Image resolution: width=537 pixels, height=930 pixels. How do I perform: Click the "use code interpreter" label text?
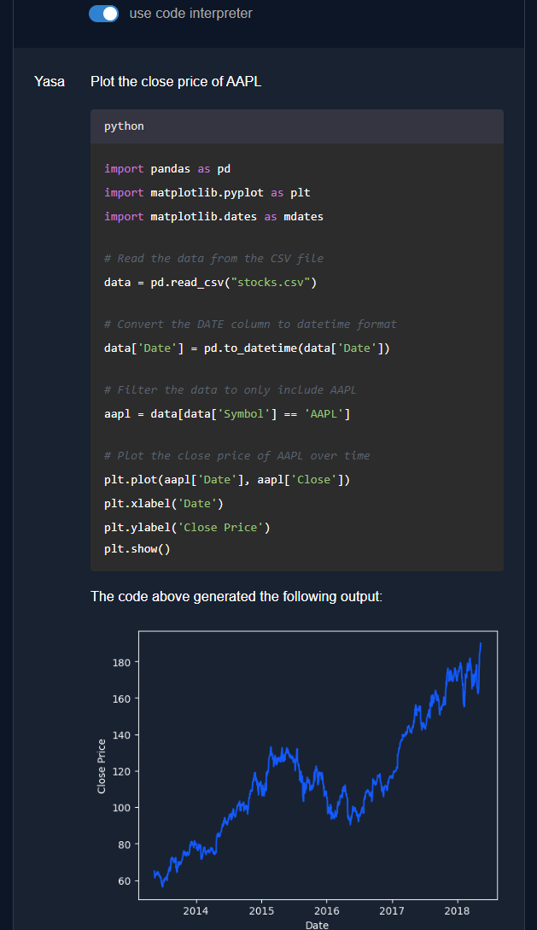coord(191,13)
